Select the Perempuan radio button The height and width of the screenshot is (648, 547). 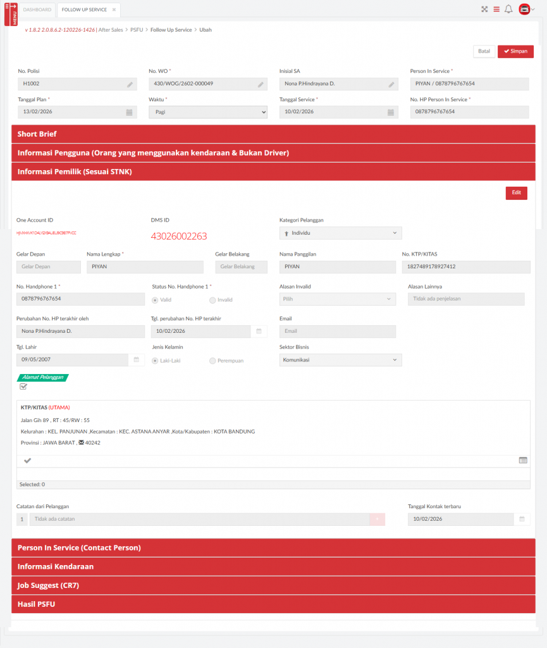point(212,361)
